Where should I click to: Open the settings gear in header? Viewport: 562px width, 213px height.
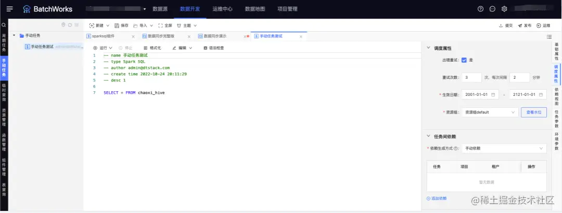(504, 9)
